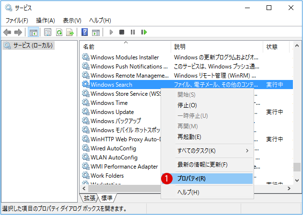
Task: Open the ファイル(F) menu
Action: click(x=17, y=21)
